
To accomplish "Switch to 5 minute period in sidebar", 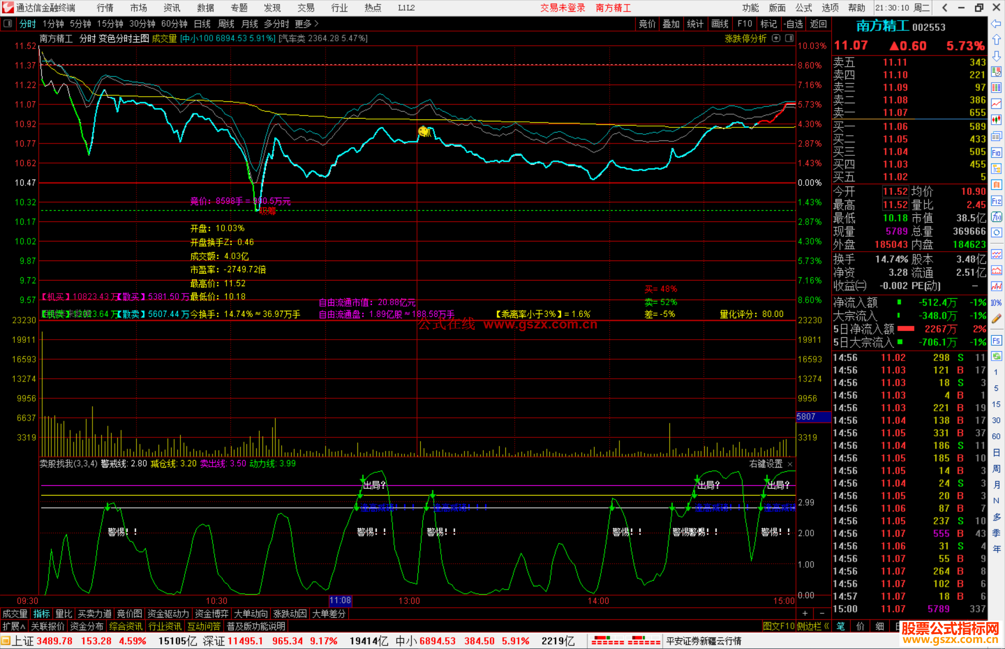I will (x=996, y=388).
